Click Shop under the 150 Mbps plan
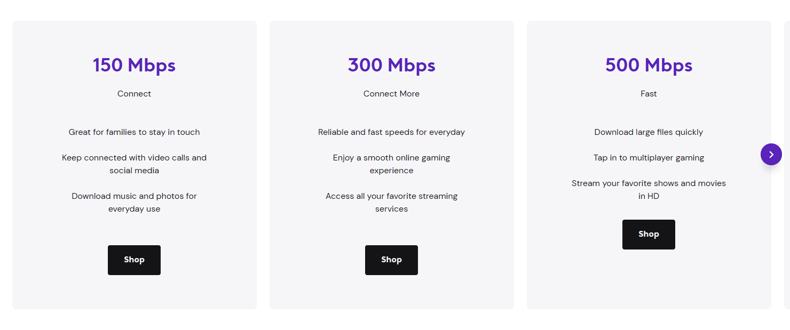The width and height of the screenshot is (790, 330). (x=134, y=260)
